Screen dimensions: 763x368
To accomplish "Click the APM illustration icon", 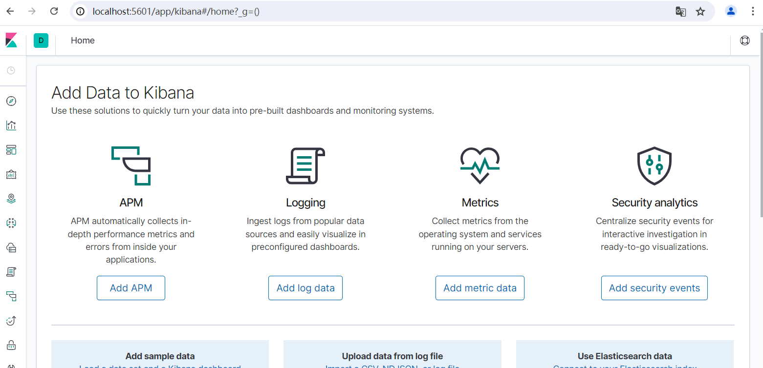I will pyautogui.click(x=131, y=165).
